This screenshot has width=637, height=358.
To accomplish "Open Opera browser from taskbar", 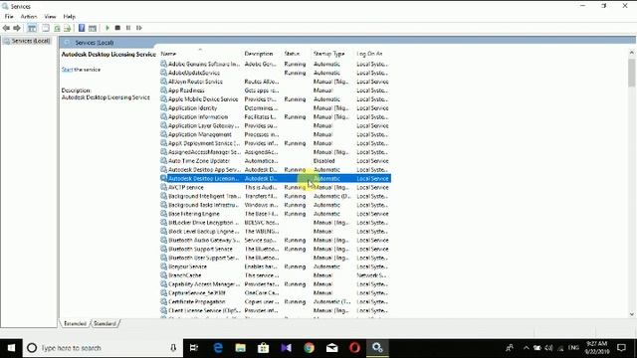I will pyautogui.click(x=354, y=348).
